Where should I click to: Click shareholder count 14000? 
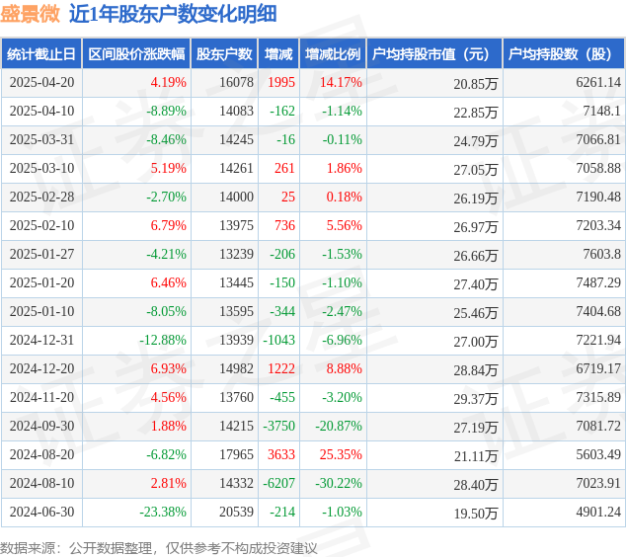(236, 197)
